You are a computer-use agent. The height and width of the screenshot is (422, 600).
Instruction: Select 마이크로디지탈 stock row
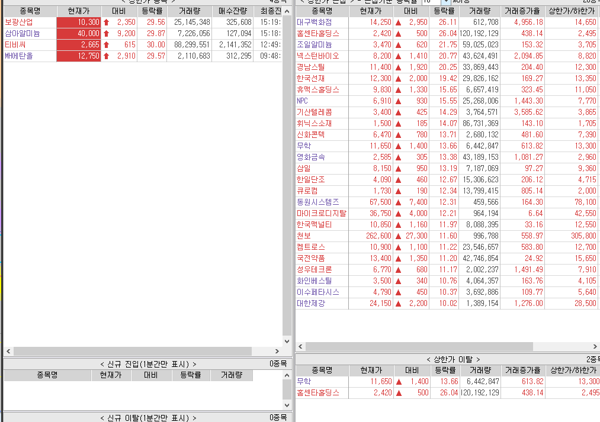[x=322, y=214]
